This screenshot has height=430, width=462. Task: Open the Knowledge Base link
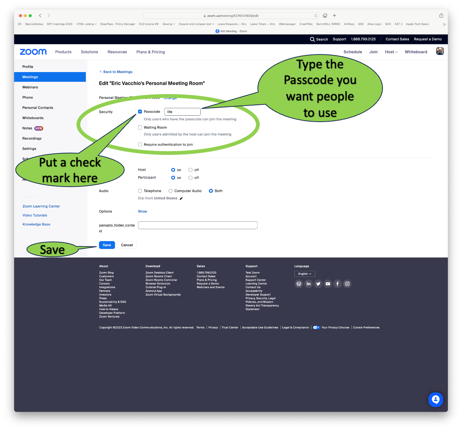point(36,224)
